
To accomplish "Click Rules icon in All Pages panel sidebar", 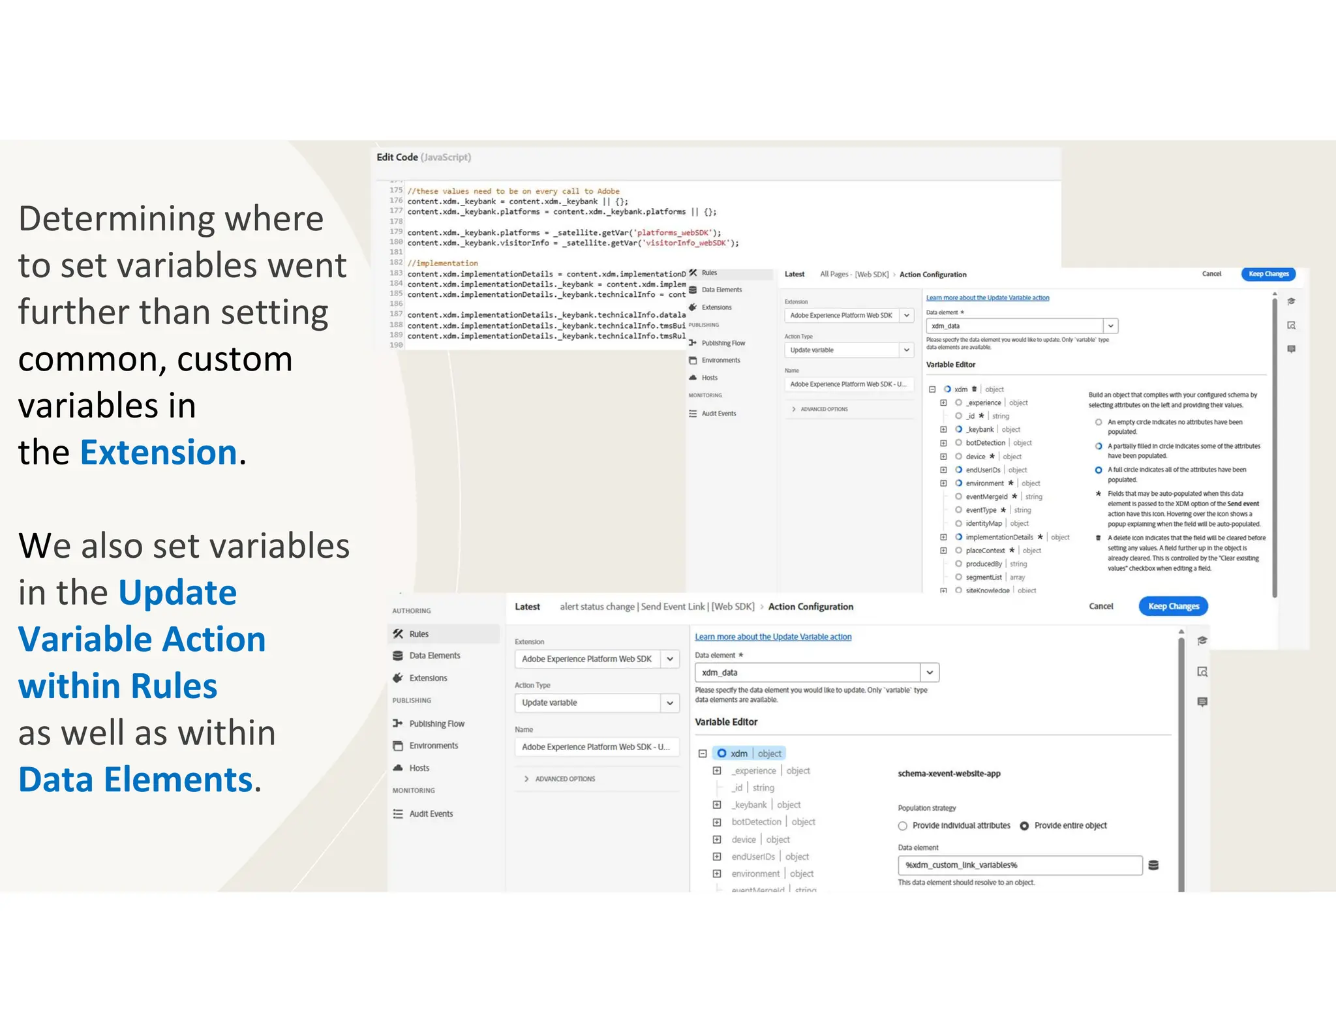I will click(x=693, y=273).
